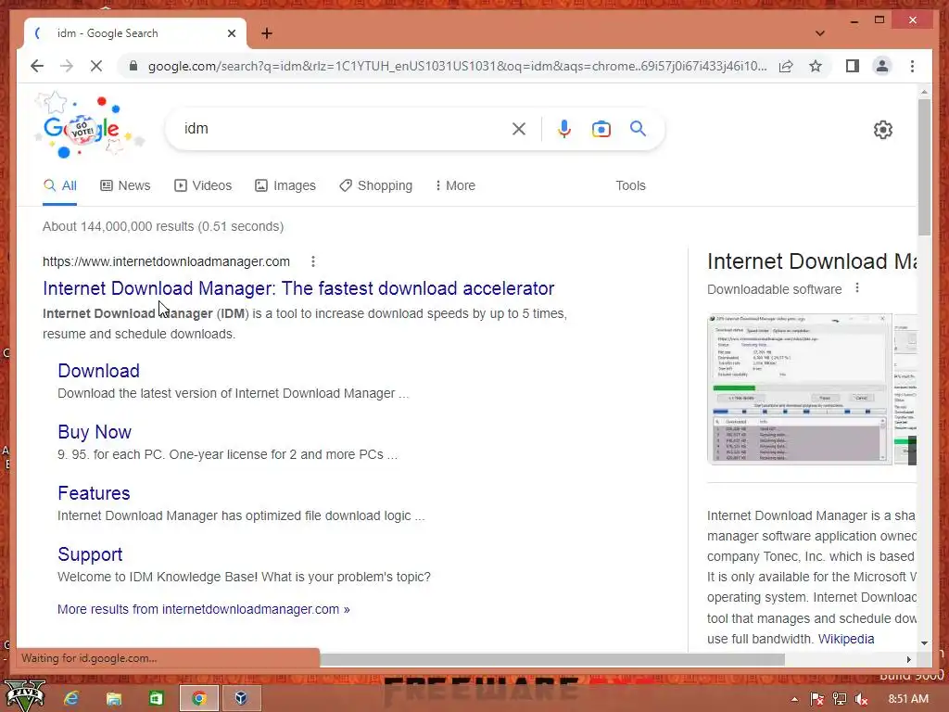Open the green store taskbar app

pyautogui.click(x=156, y=698)
